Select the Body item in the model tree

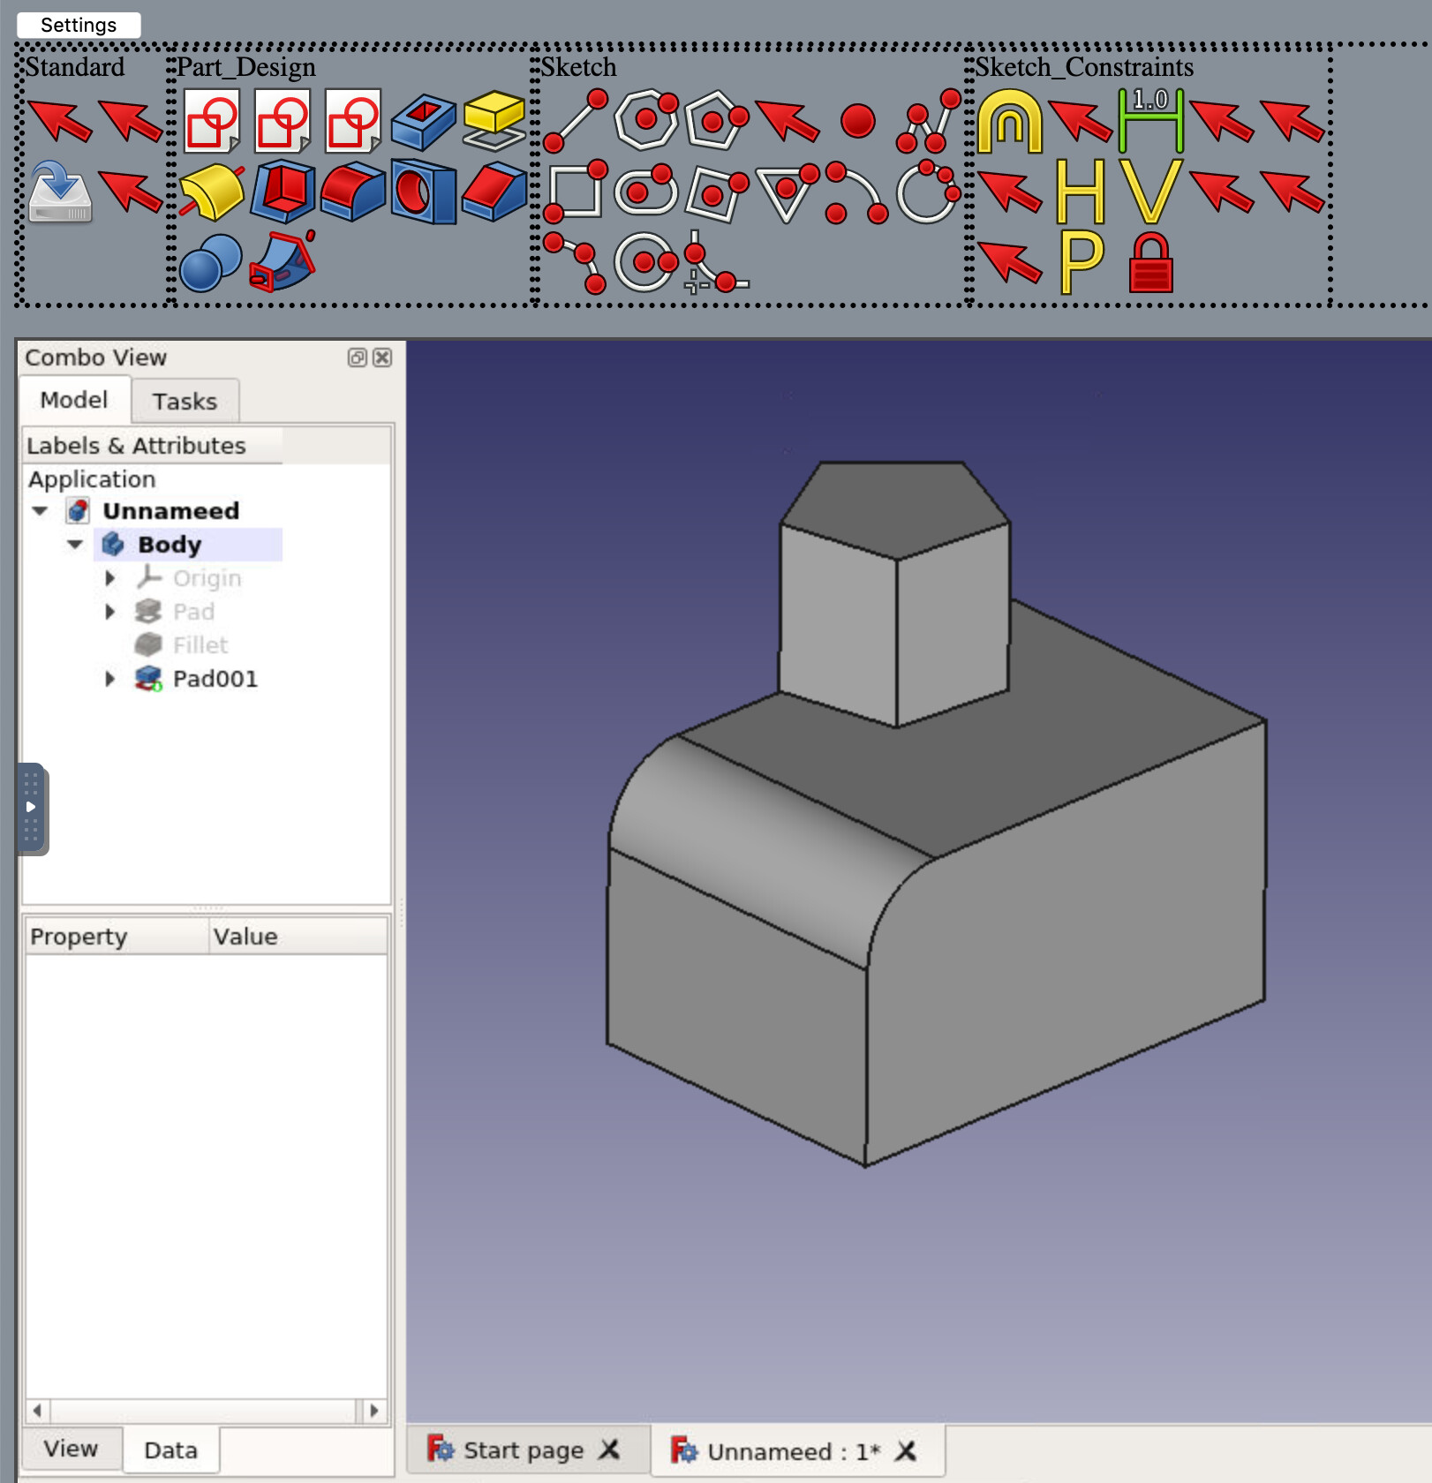[170, 545]
